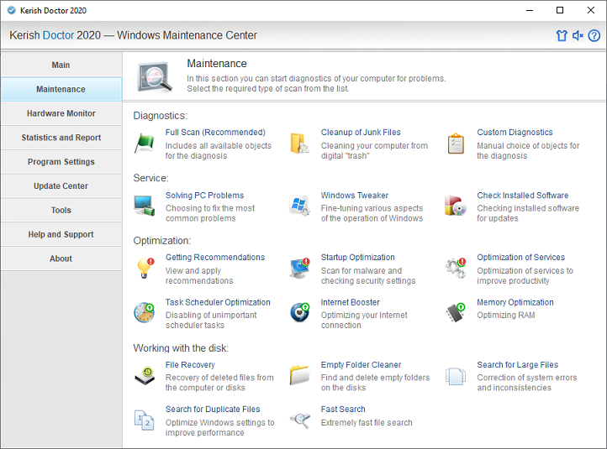Viewport: 607px width, 449px height.
Task: Open the Search for Duplicate Files link
Action: click(x=213, y=410)
